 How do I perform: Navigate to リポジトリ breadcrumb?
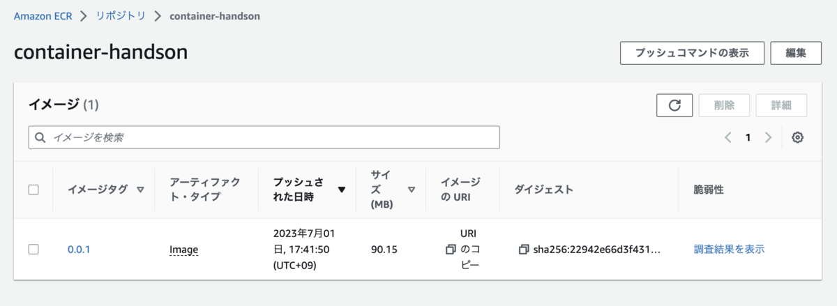[x=121, y=16]
